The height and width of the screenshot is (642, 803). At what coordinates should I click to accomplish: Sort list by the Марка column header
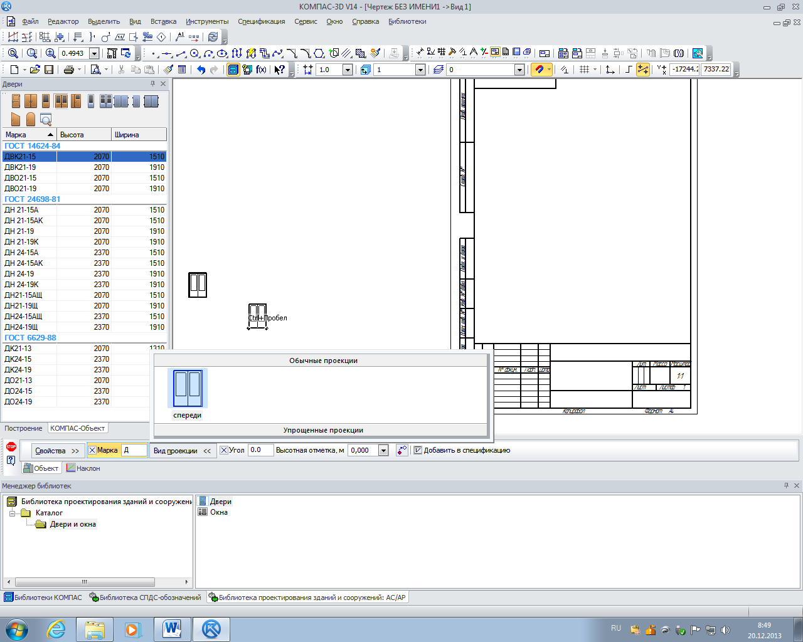tap(29, 135)
